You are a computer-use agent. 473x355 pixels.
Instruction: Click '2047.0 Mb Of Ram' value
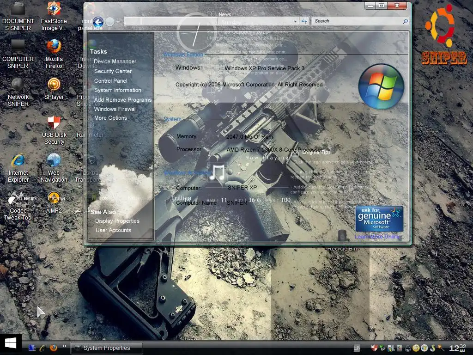tap(249, 136)
